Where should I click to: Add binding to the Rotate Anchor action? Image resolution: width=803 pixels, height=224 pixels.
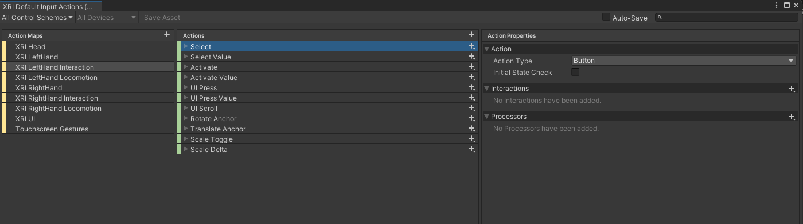point(471,118)
